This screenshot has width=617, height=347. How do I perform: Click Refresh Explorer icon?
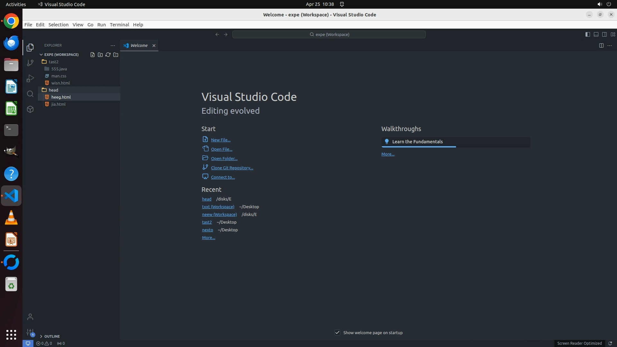point(108,55)
